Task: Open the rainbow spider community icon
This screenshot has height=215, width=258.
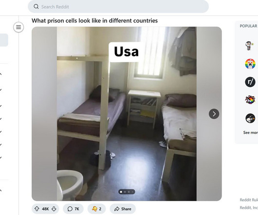Action: tap(250, 100)
